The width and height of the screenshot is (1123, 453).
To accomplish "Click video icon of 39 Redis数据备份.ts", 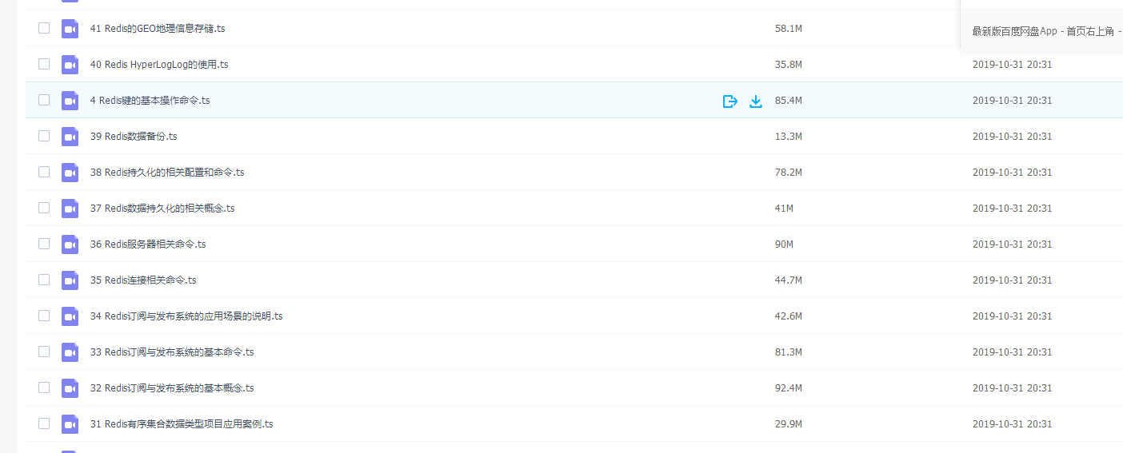I will 70,137.
